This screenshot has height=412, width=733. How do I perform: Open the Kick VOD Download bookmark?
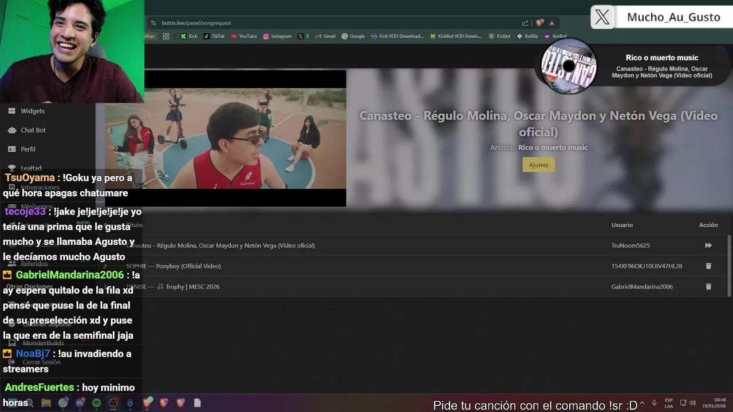[397, 36]
